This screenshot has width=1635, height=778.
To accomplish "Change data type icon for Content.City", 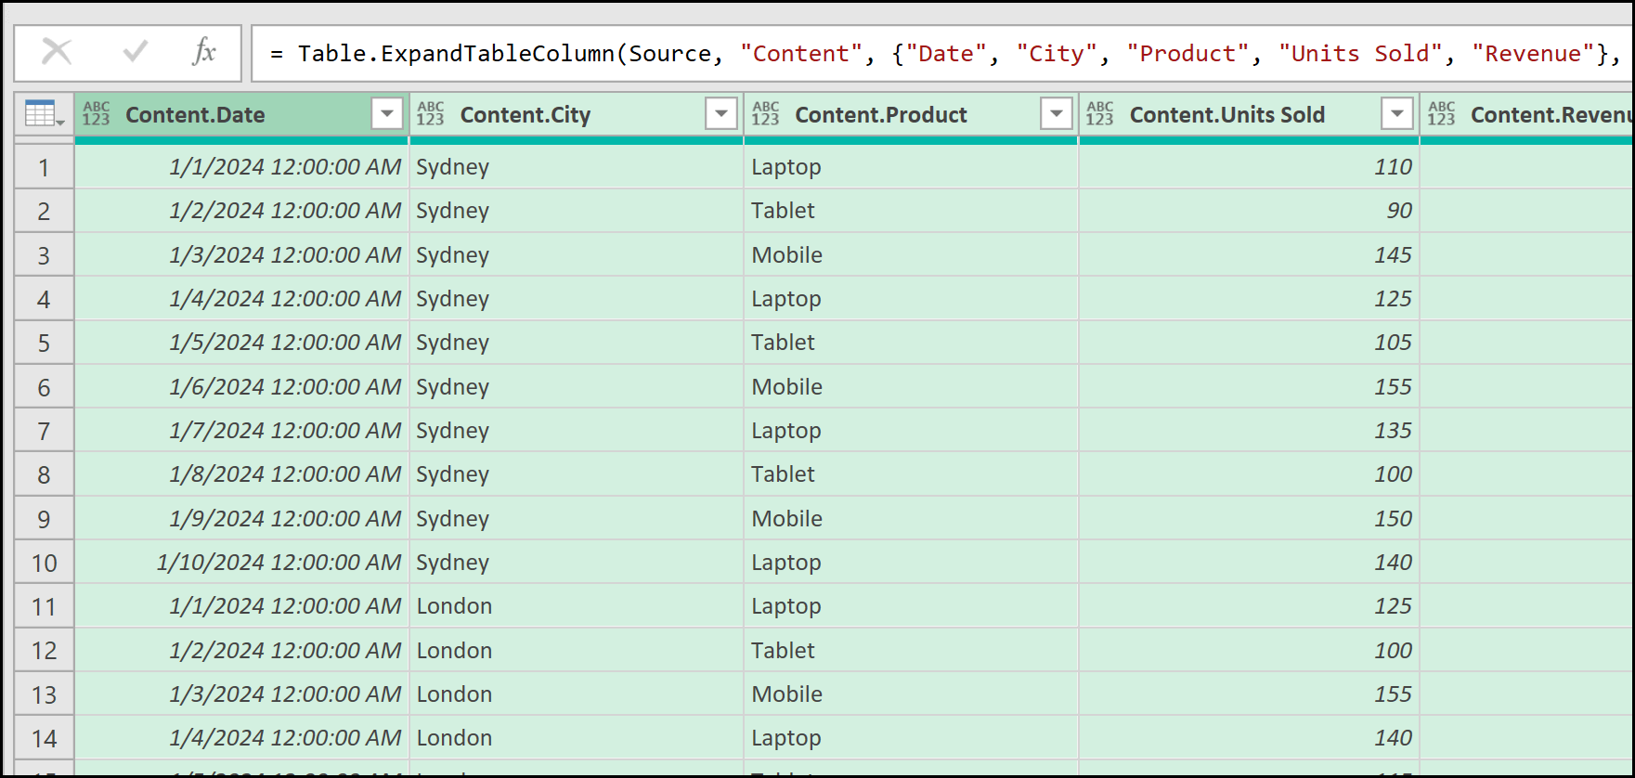I will pyautogui.click(x=431, y=114).
